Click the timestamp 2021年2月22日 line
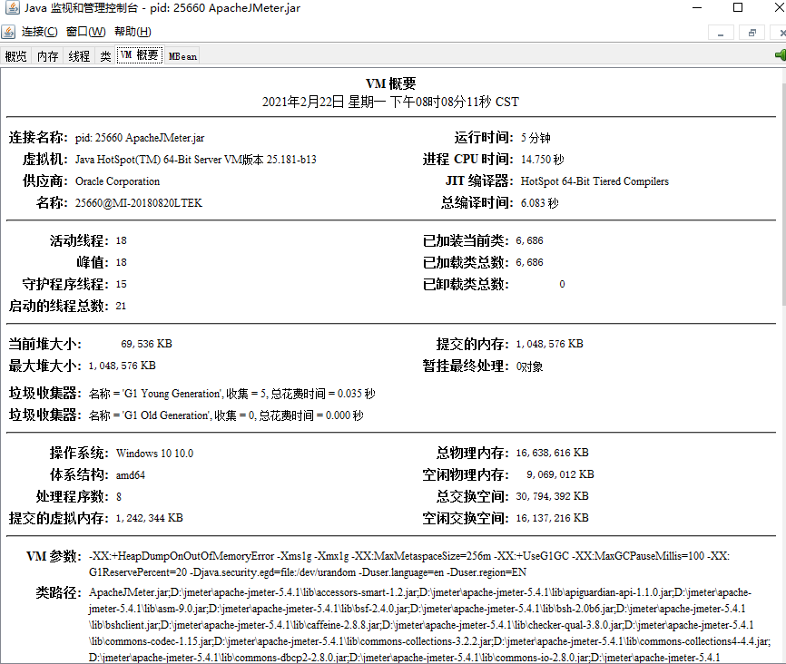Image resolution: width=786 pixels, height=664 pixels. 390,102
